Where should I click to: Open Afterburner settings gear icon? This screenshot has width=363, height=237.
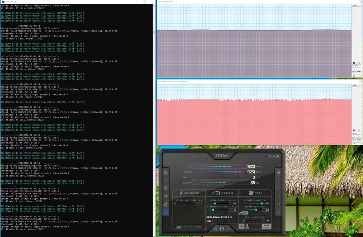point(165,204)
